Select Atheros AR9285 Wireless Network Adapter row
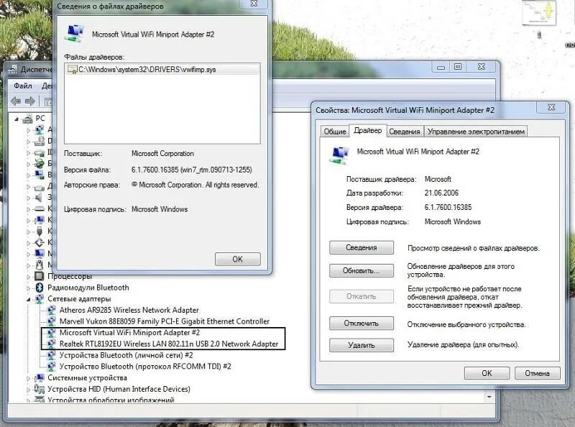Image resolution: width=575 pixels, height=427 pixels. click(129, 310)
